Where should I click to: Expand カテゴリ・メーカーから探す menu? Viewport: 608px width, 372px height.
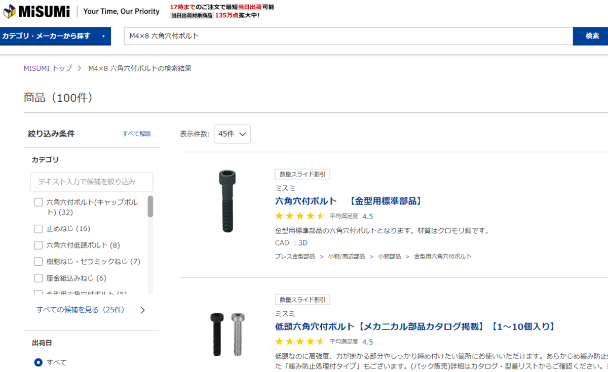pyautogui.click(x=55, y=36)
